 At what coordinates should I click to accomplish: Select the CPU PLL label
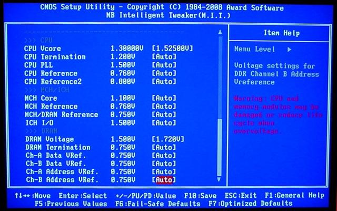[x=38, y=65]
